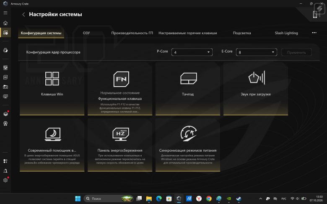
Task: Click the РУС language indicator
Action: (284, 199)
